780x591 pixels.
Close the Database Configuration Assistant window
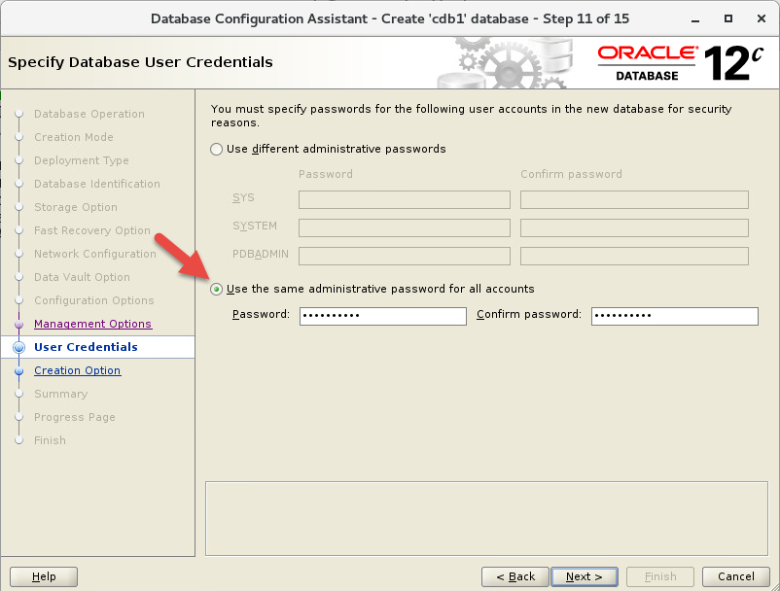click(762, 18)
